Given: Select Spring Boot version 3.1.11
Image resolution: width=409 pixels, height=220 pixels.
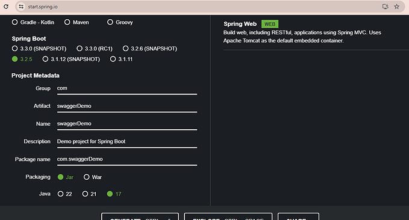Looking at the screenshot, I should 121,59.
